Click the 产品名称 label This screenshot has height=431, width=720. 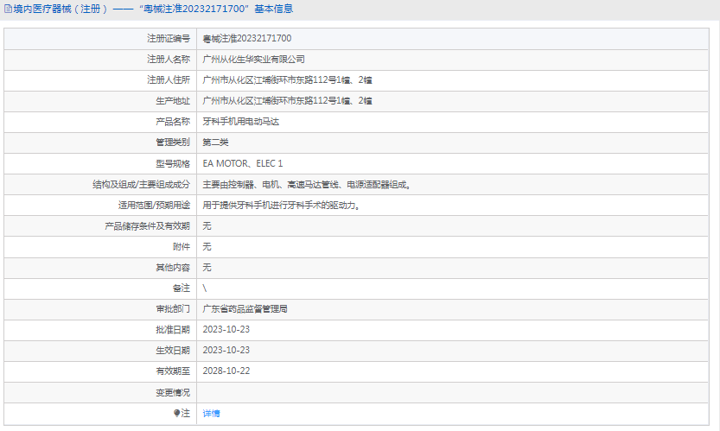coord(173,122)
